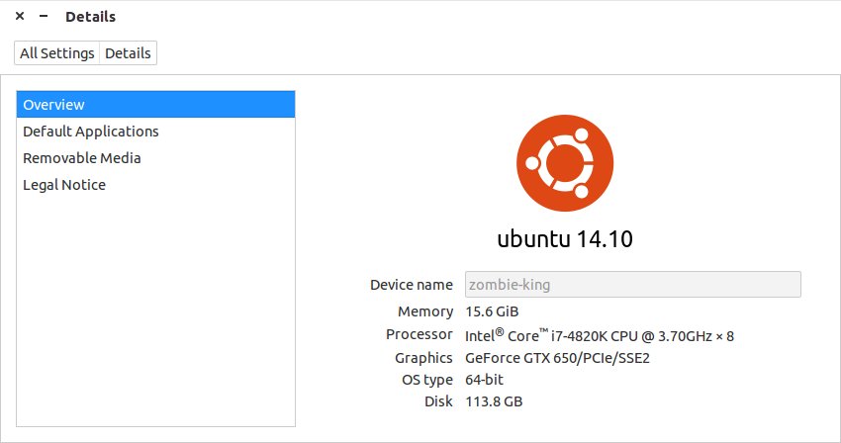Screen dimensions: 841x443
Task: Click the OS type value "64-bit"
Action: (x=485, y=380)
